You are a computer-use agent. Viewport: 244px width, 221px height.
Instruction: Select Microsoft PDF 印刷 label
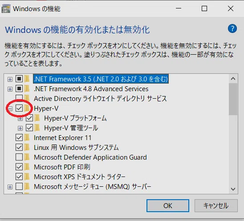tap(62, 167)
